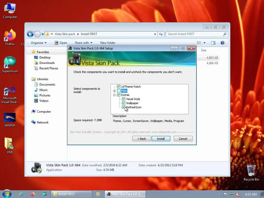Select Computer in the navigation pane
This screenshot has width=264, height=198.
point(44,112)
